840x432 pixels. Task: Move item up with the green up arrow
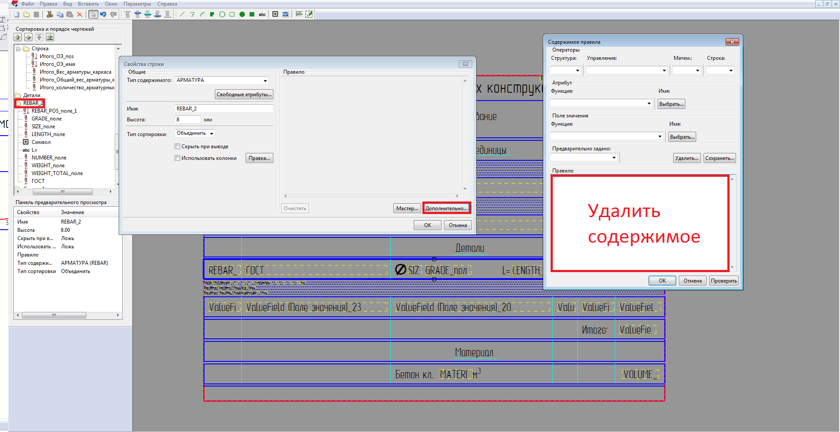point(18,37)
